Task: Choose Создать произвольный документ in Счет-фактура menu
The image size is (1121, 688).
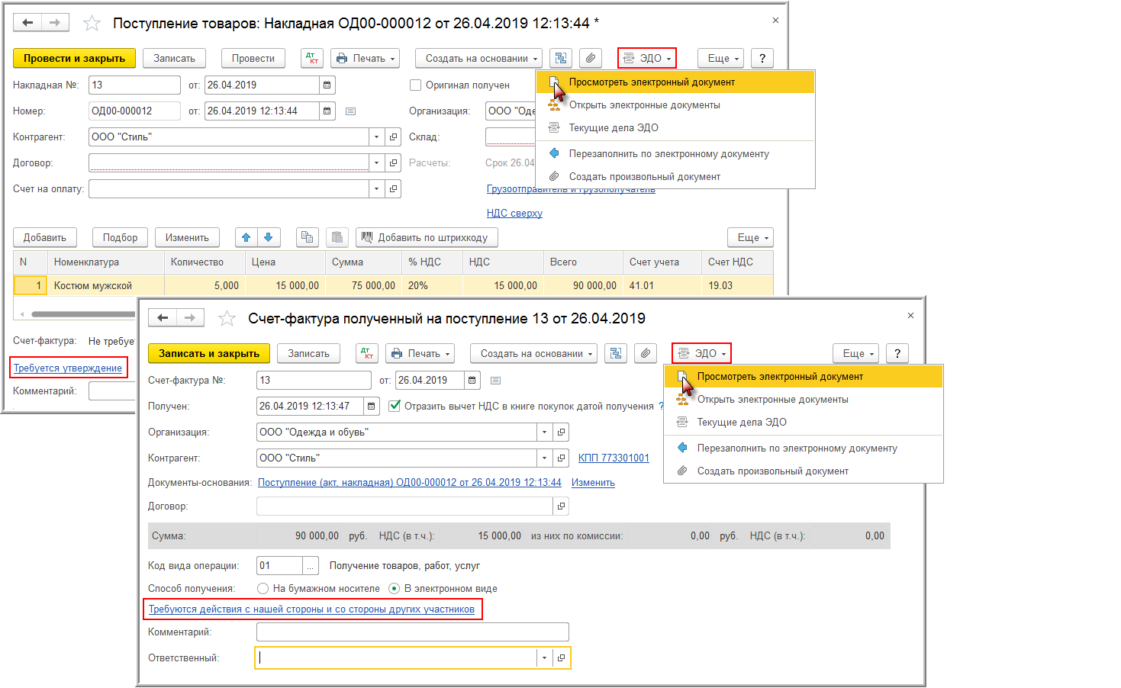Action: point(804,471)
